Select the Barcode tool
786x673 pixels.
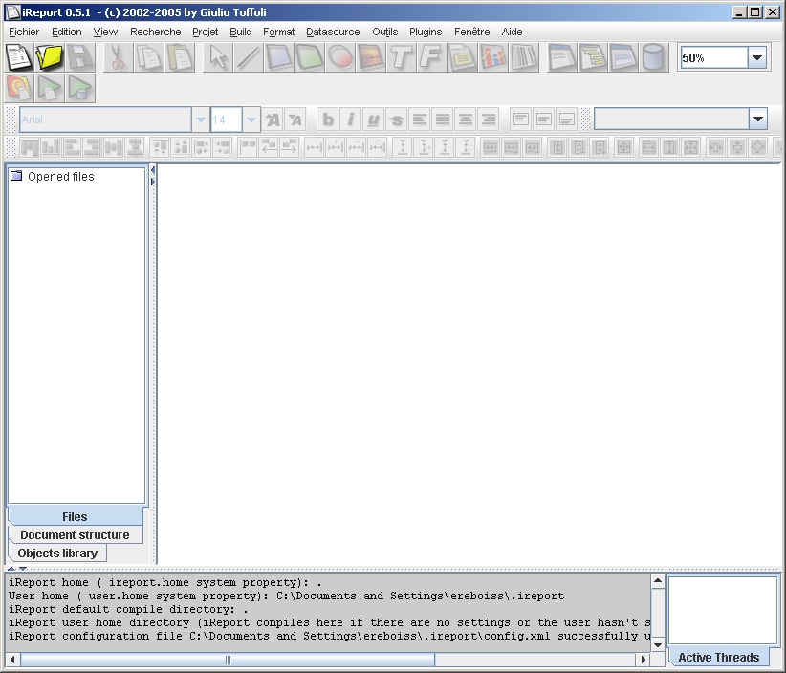(523, 57)
